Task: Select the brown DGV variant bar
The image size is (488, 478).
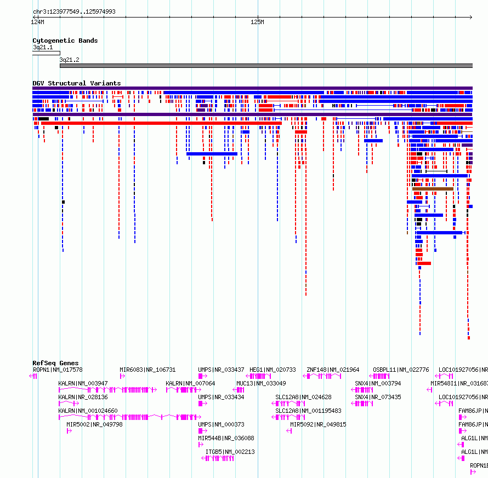Action: 433,189
